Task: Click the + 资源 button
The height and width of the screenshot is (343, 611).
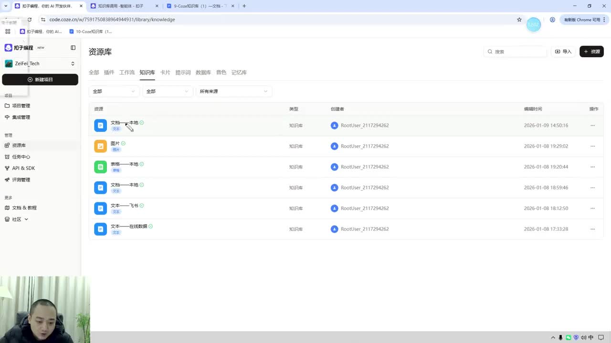Action: (591, 52)
